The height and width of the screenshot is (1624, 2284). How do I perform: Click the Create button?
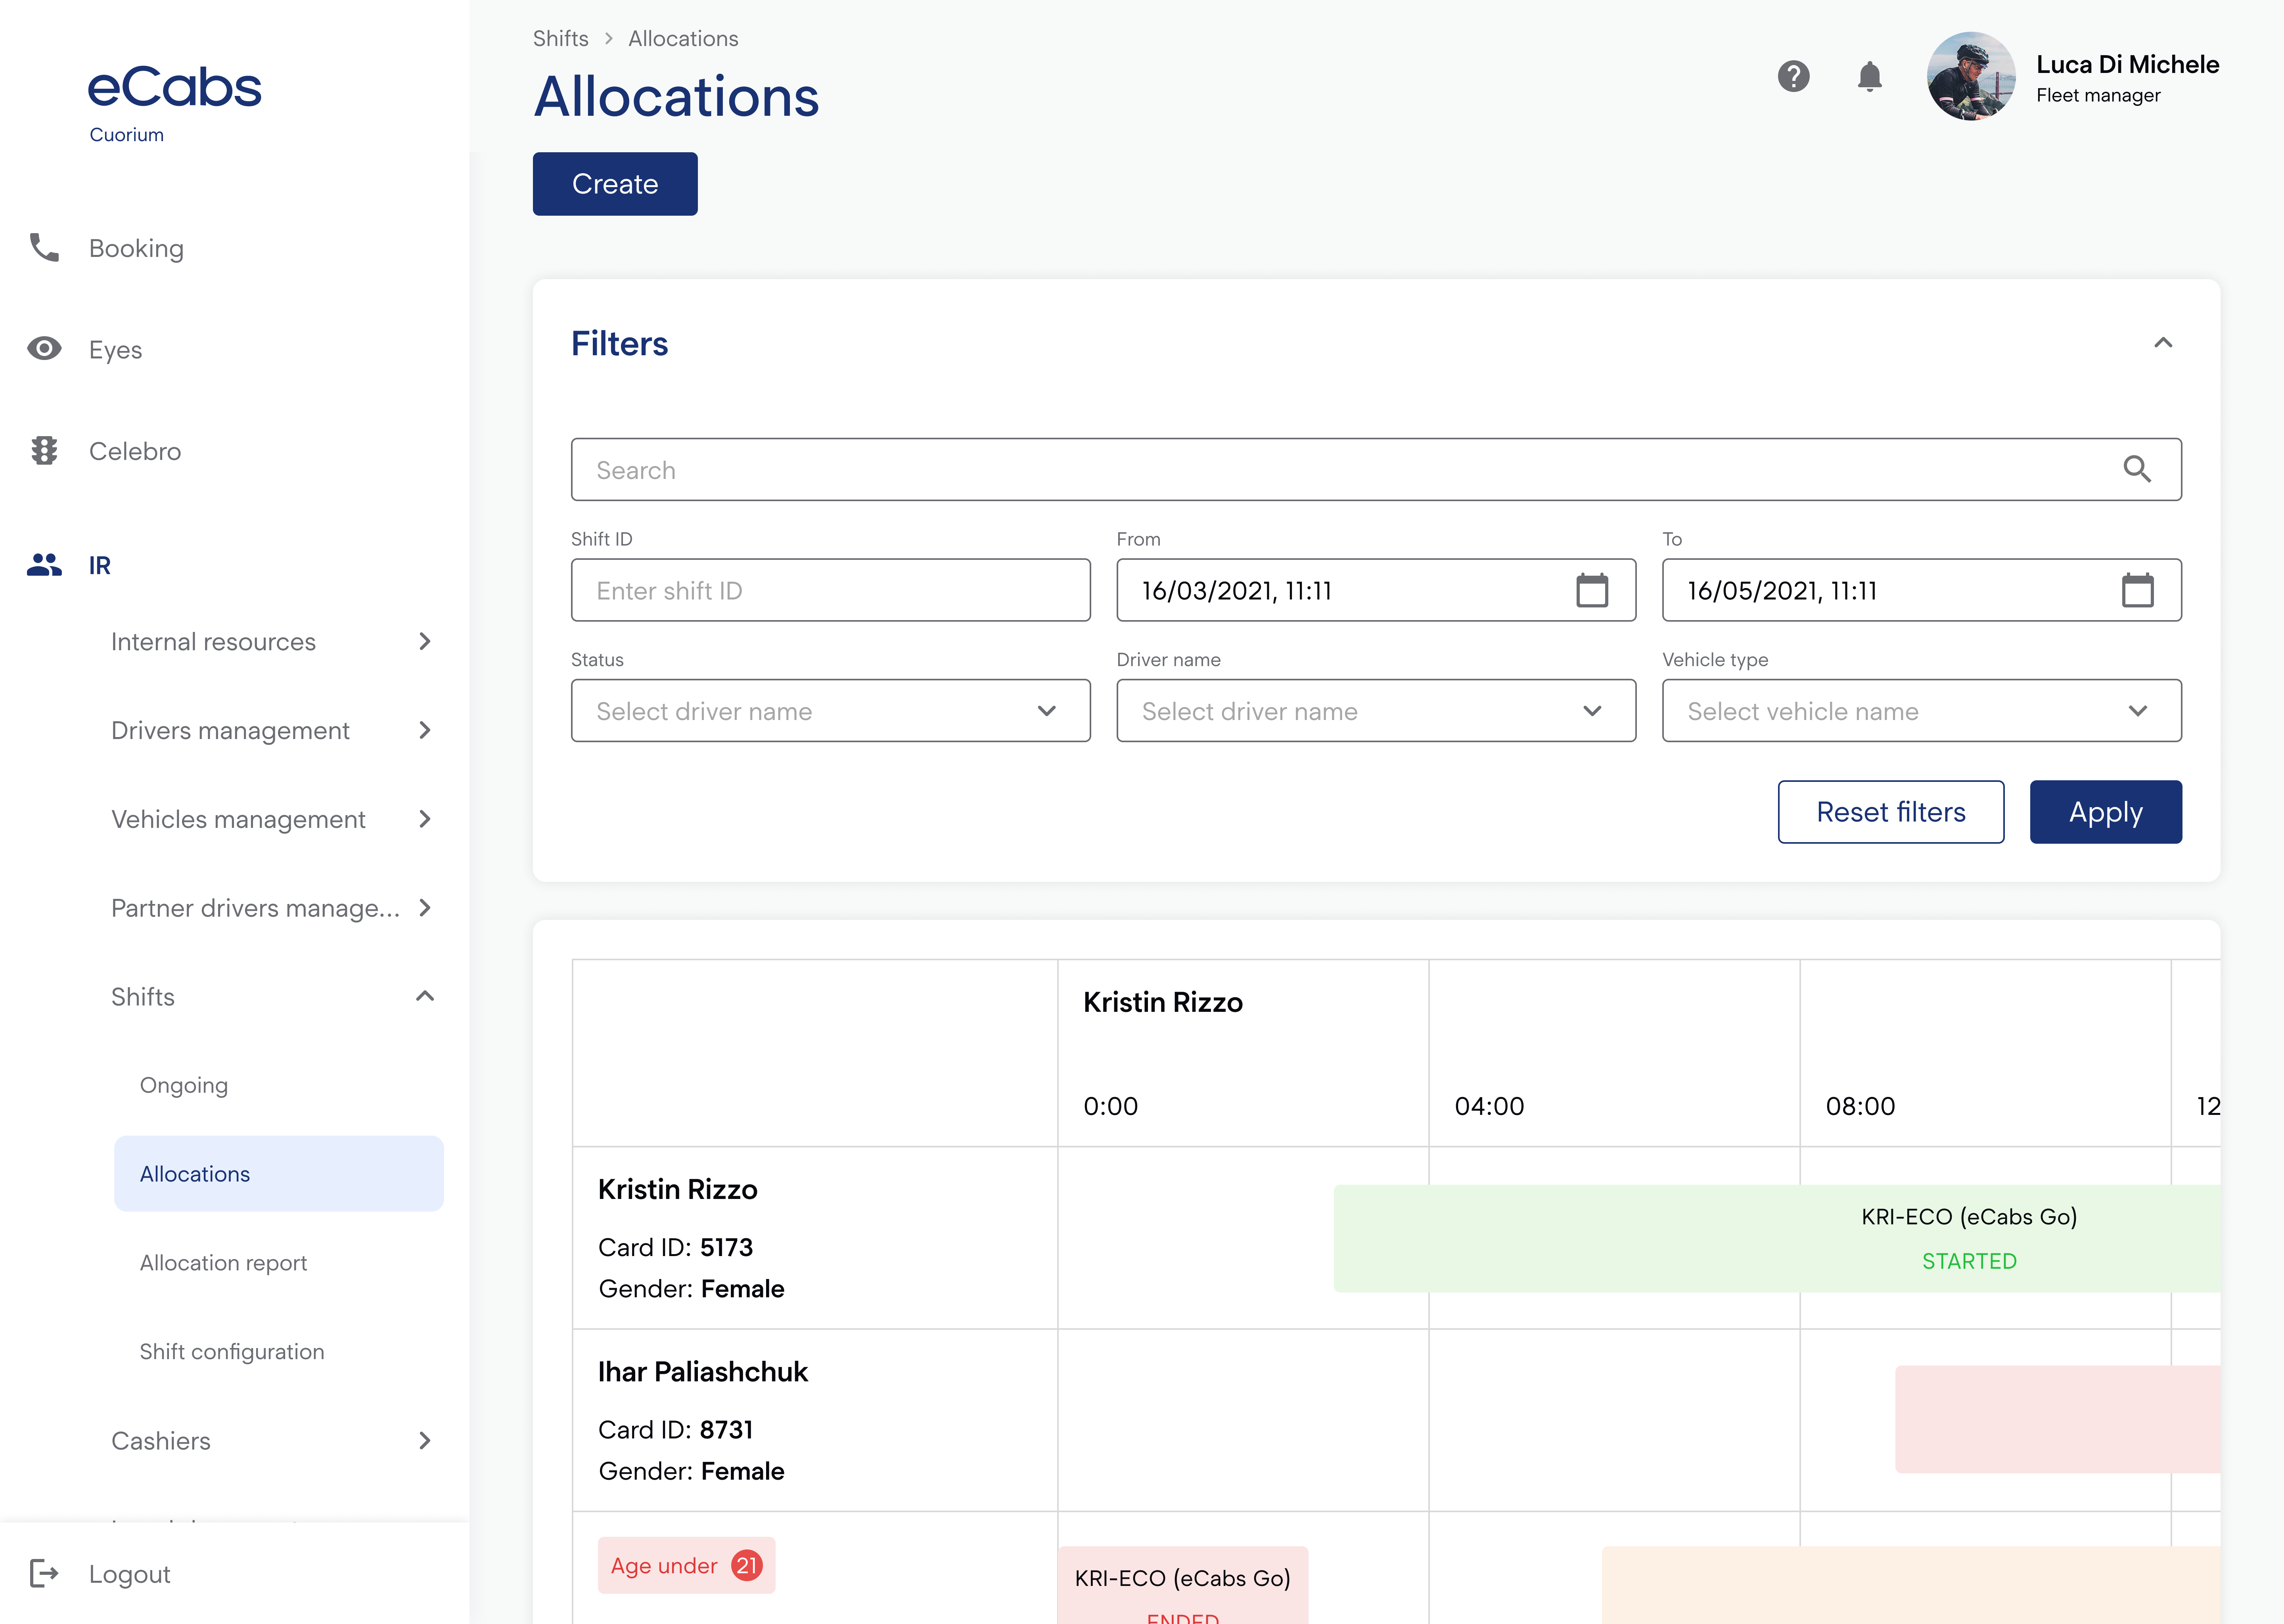coord(615,184)
